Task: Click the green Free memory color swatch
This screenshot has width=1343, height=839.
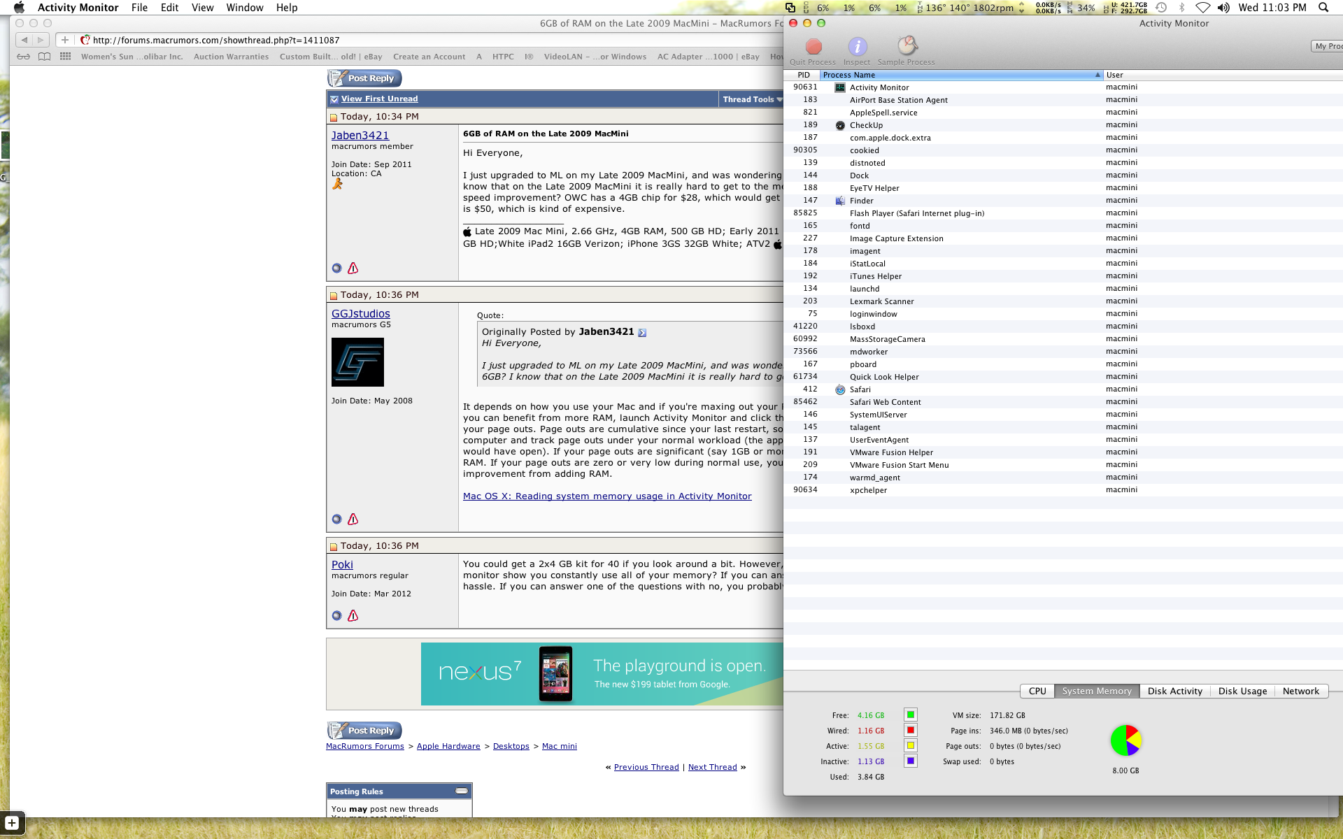Action: click(910, 715)
